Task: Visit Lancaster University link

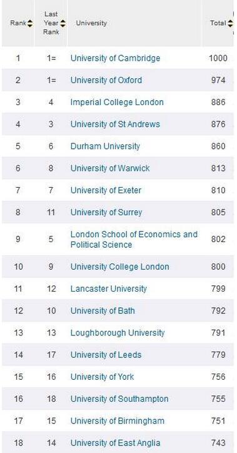Action: click(109, 288)
